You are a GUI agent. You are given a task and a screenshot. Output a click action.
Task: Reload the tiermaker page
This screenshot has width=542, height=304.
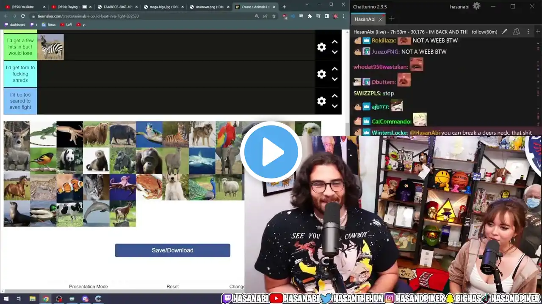(23, 16)
